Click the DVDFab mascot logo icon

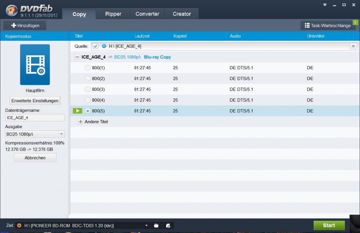pyautogui.click(x=11, y=10)
